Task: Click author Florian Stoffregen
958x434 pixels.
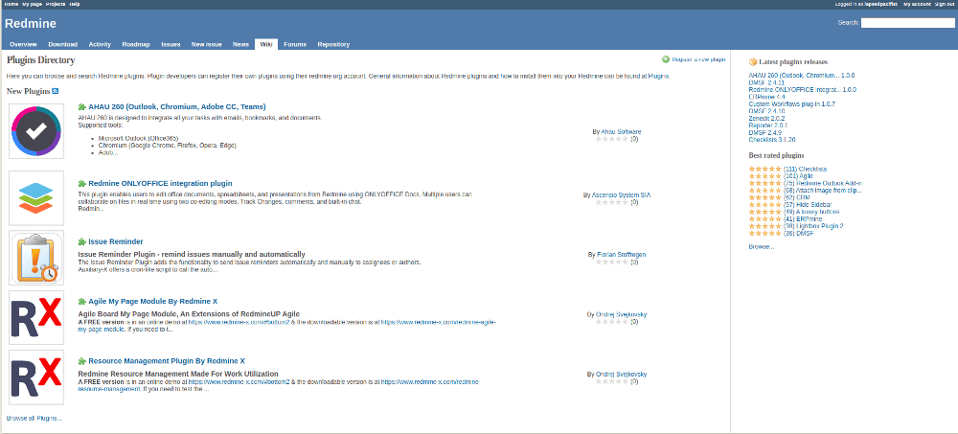Action: click(x=621, y=254)
